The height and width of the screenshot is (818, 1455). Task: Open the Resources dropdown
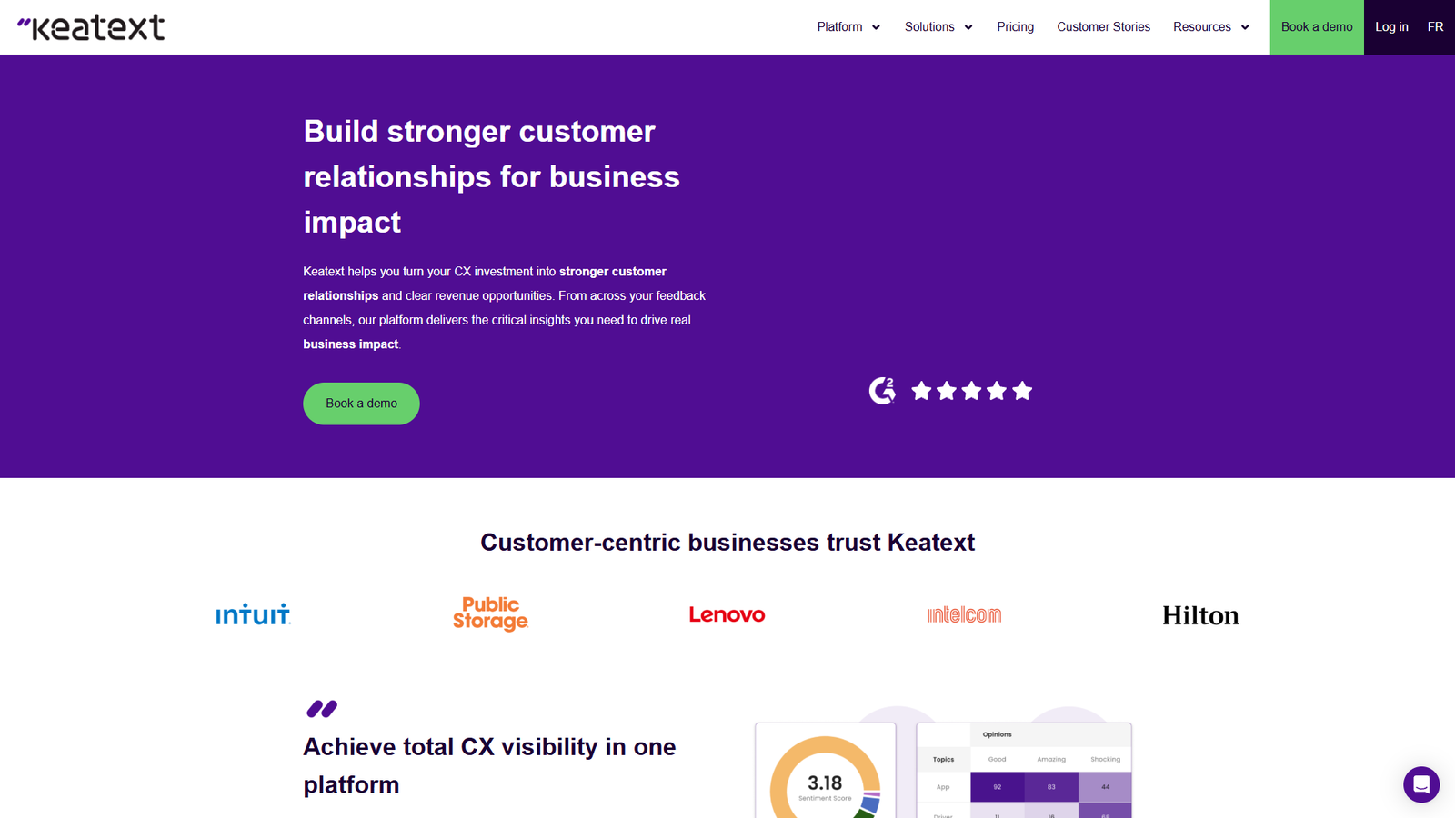[1209, 26]
